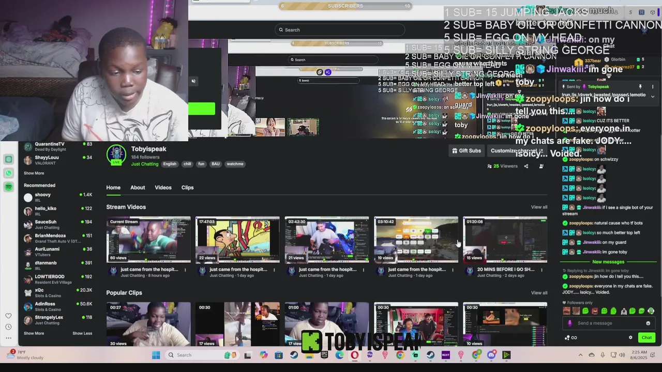Open Google Chrome in taskbar
The image size is (662, 372).
point(400,355)
